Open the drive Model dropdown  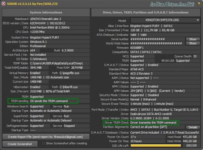coord(165,20)
